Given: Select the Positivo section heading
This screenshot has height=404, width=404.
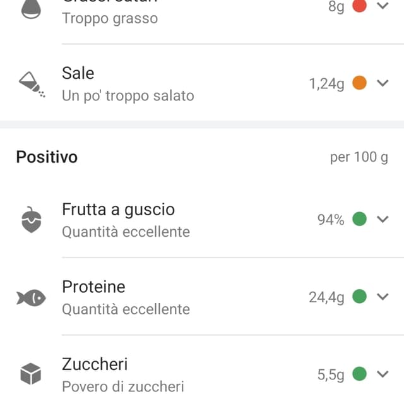Looking at the screenshot, I should point(47,157).
